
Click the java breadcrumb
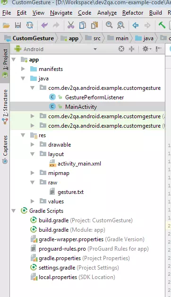(145, 38)
